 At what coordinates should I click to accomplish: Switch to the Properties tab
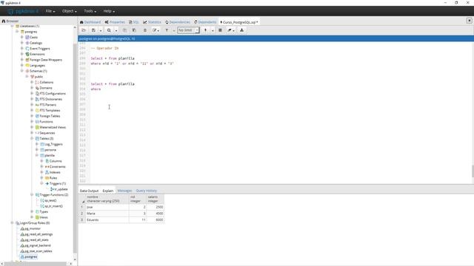coord(115,22)
